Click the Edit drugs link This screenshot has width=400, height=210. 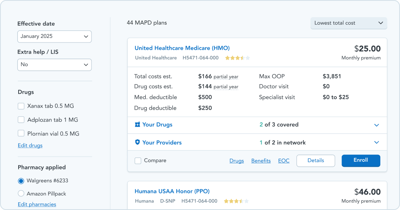coord(30,146)
